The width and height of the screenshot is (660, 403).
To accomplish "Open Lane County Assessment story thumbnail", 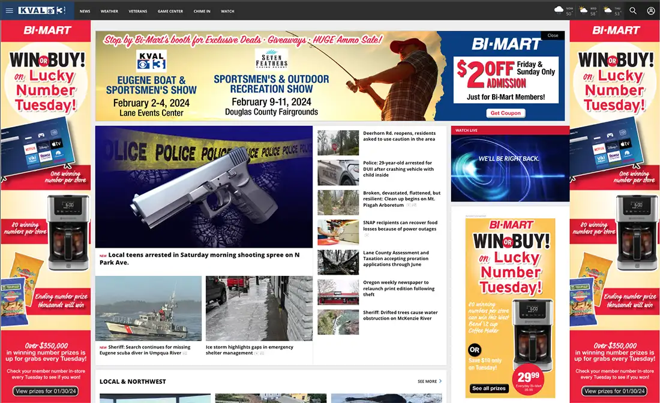I will click(338, 263).
